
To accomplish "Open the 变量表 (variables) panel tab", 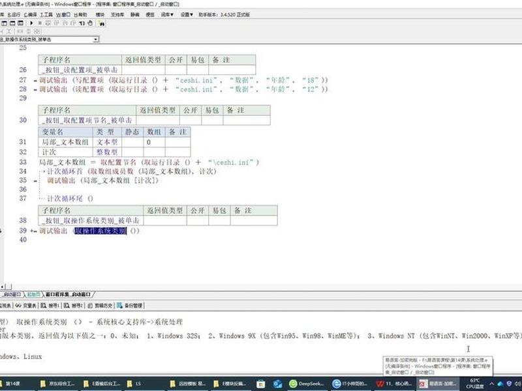I will click(x=26, y=306).
